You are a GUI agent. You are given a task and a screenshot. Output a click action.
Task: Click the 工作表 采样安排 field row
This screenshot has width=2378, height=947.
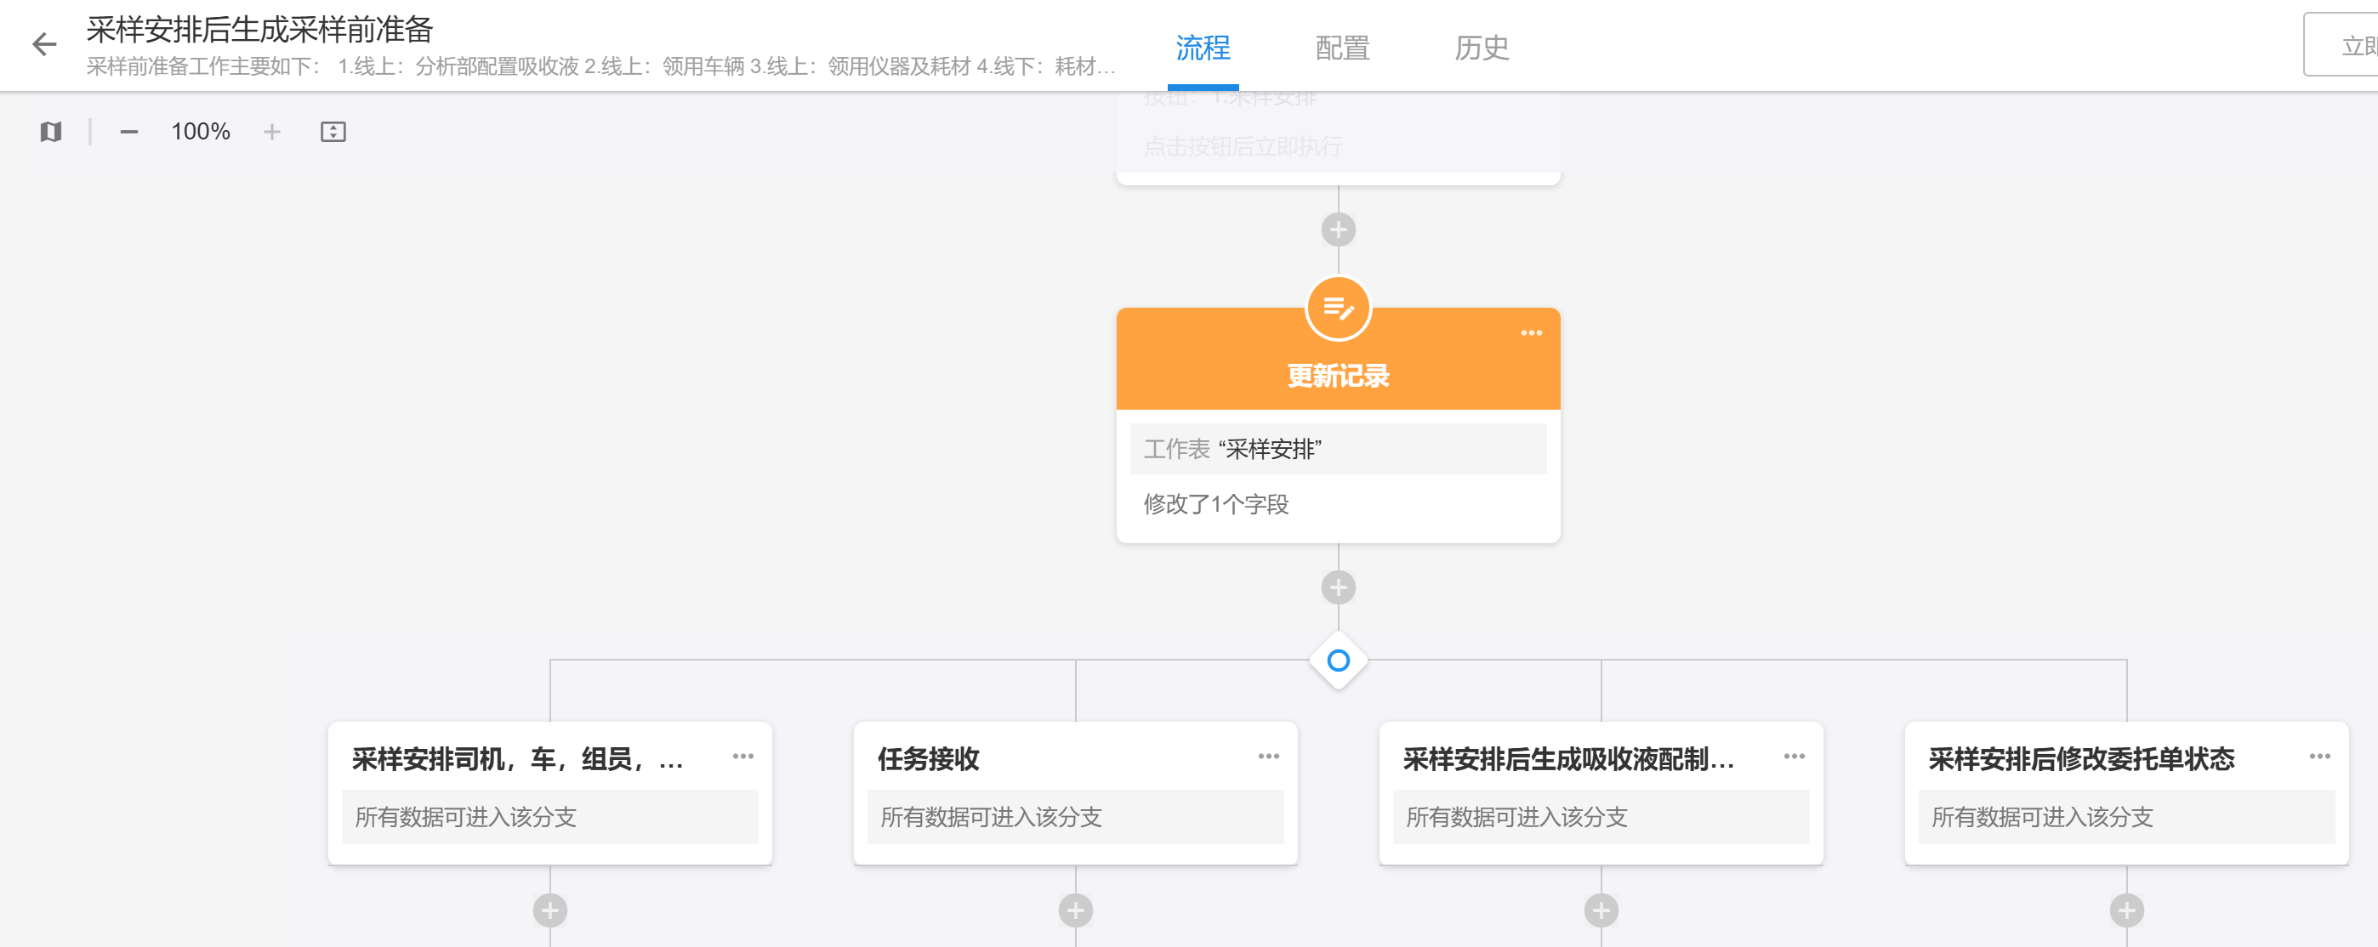point(1338,450)
